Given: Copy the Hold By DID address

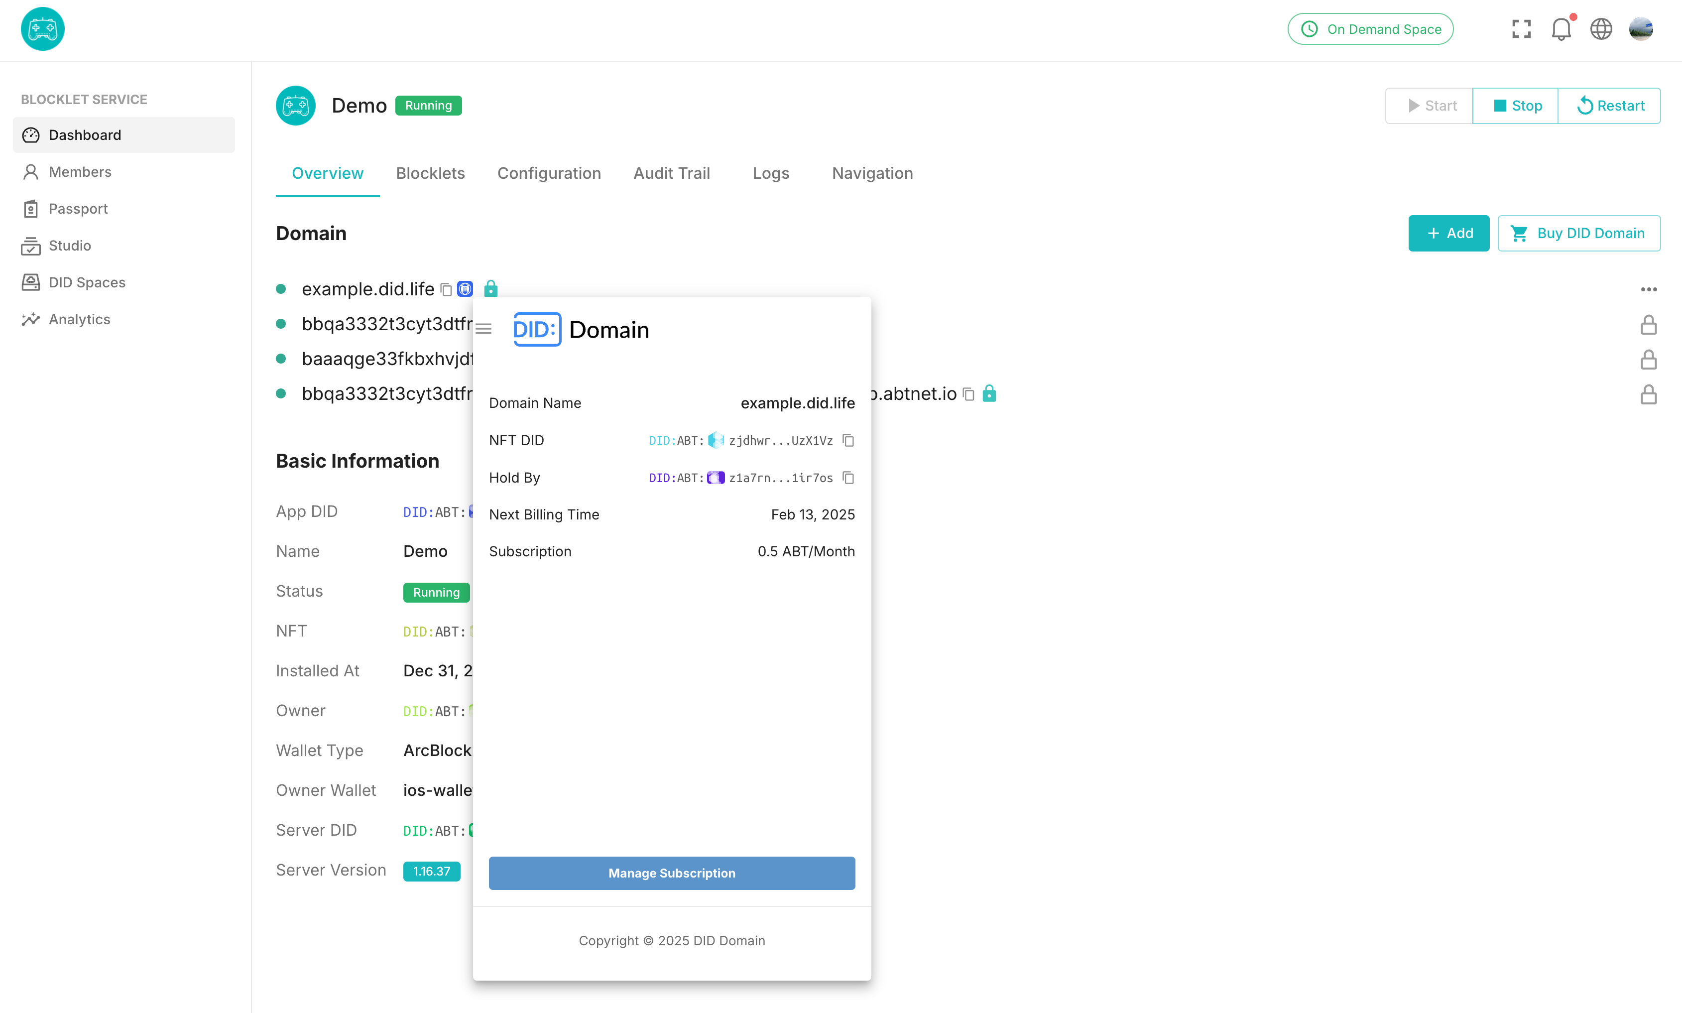Looking at the screenshot, I should point(848,478).
